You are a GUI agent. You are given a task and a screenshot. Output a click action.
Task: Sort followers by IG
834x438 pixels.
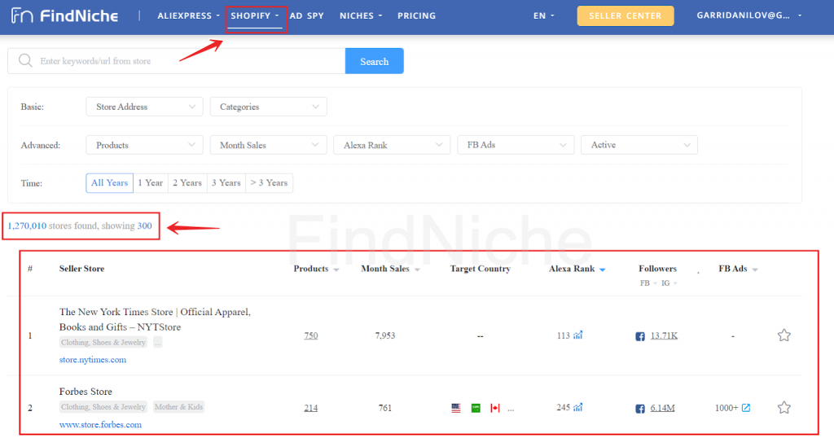click(x=669, y=283)
